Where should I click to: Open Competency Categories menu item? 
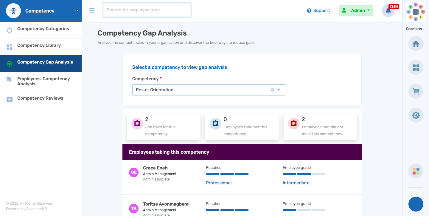pyautogui.click(x=43, y=29)
